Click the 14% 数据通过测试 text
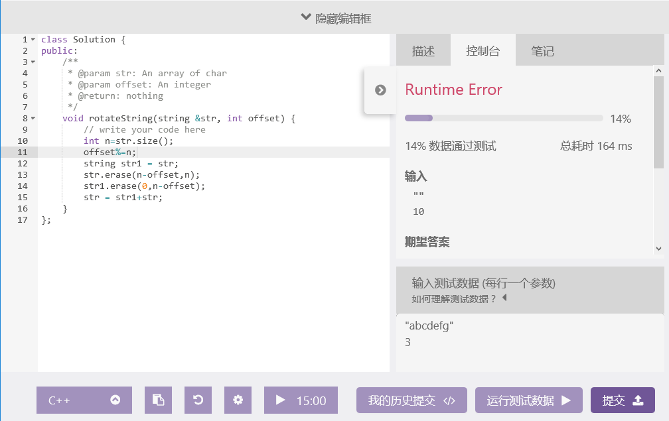Image resolution: width=669 pixels, height=421 pixels. click(x=451, y=146)
